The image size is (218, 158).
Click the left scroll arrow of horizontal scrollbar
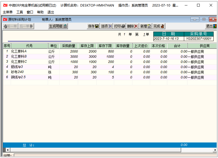[8, 150]
